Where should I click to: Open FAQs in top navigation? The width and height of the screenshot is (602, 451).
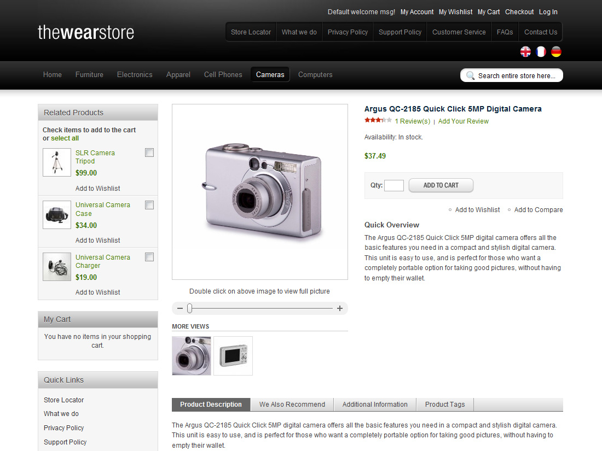pos(505,32)
